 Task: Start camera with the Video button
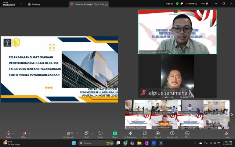pyautogui.click(x=23, y=134)
